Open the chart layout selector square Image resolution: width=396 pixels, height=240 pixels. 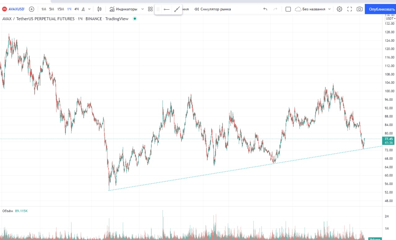pyautogui.click(x=288, y=9)
